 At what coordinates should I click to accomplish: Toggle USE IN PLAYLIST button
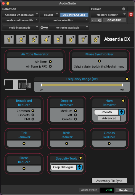(74, 15)
